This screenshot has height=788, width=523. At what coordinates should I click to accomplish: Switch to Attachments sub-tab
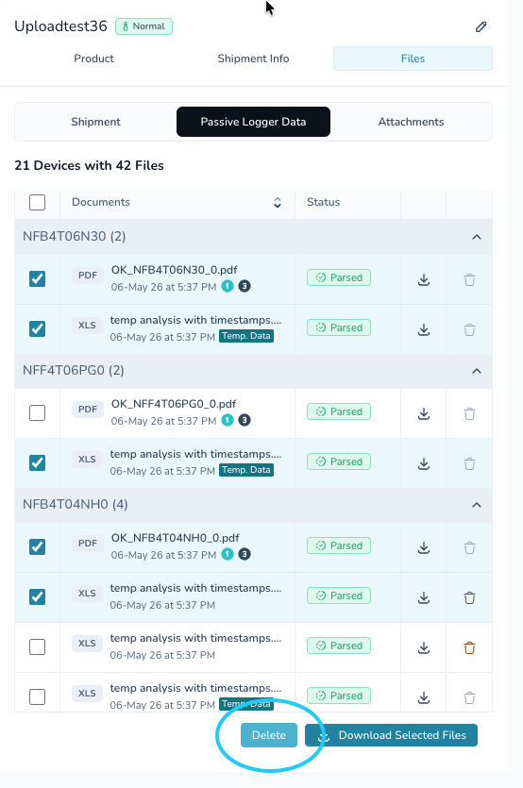tap(411, 122)
